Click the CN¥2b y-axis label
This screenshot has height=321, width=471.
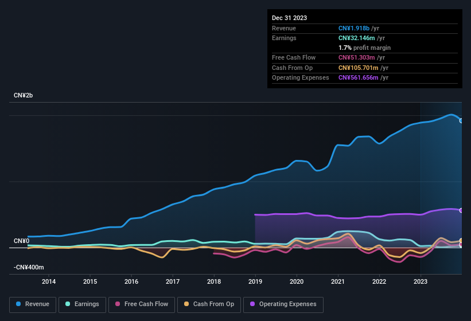pos(24,95)
